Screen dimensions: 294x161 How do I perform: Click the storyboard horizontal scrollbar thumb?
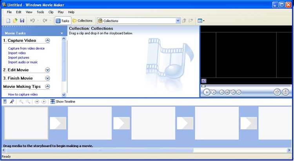click(x=100, y=150)
